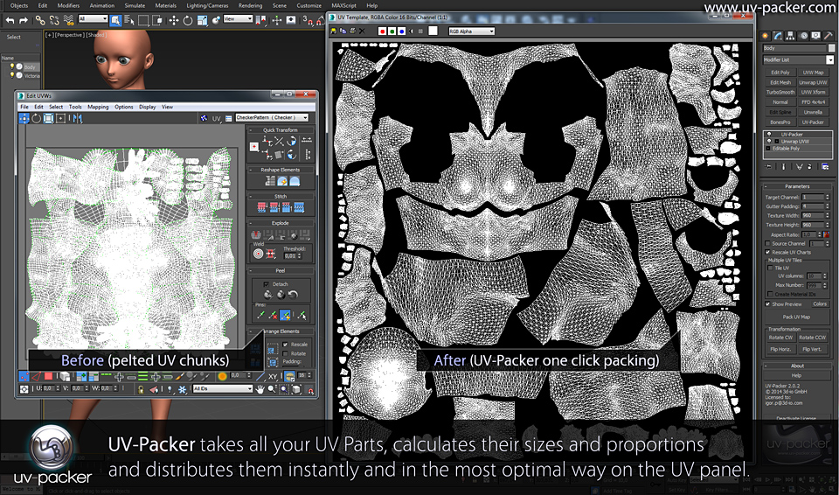Screen dimensions: 839x495
Task: Select the Move tool in Edit UVWs toolbar
Action: point(24,118)
